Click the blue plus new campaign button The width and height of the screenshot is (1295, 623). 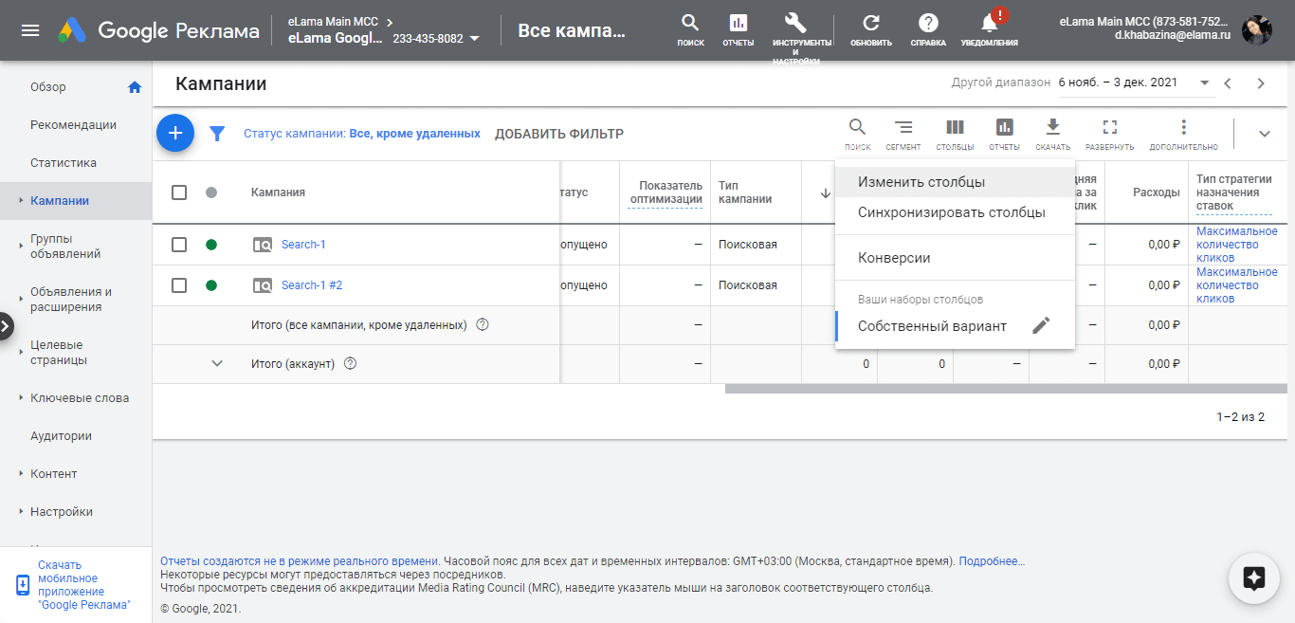coord(175,134)
